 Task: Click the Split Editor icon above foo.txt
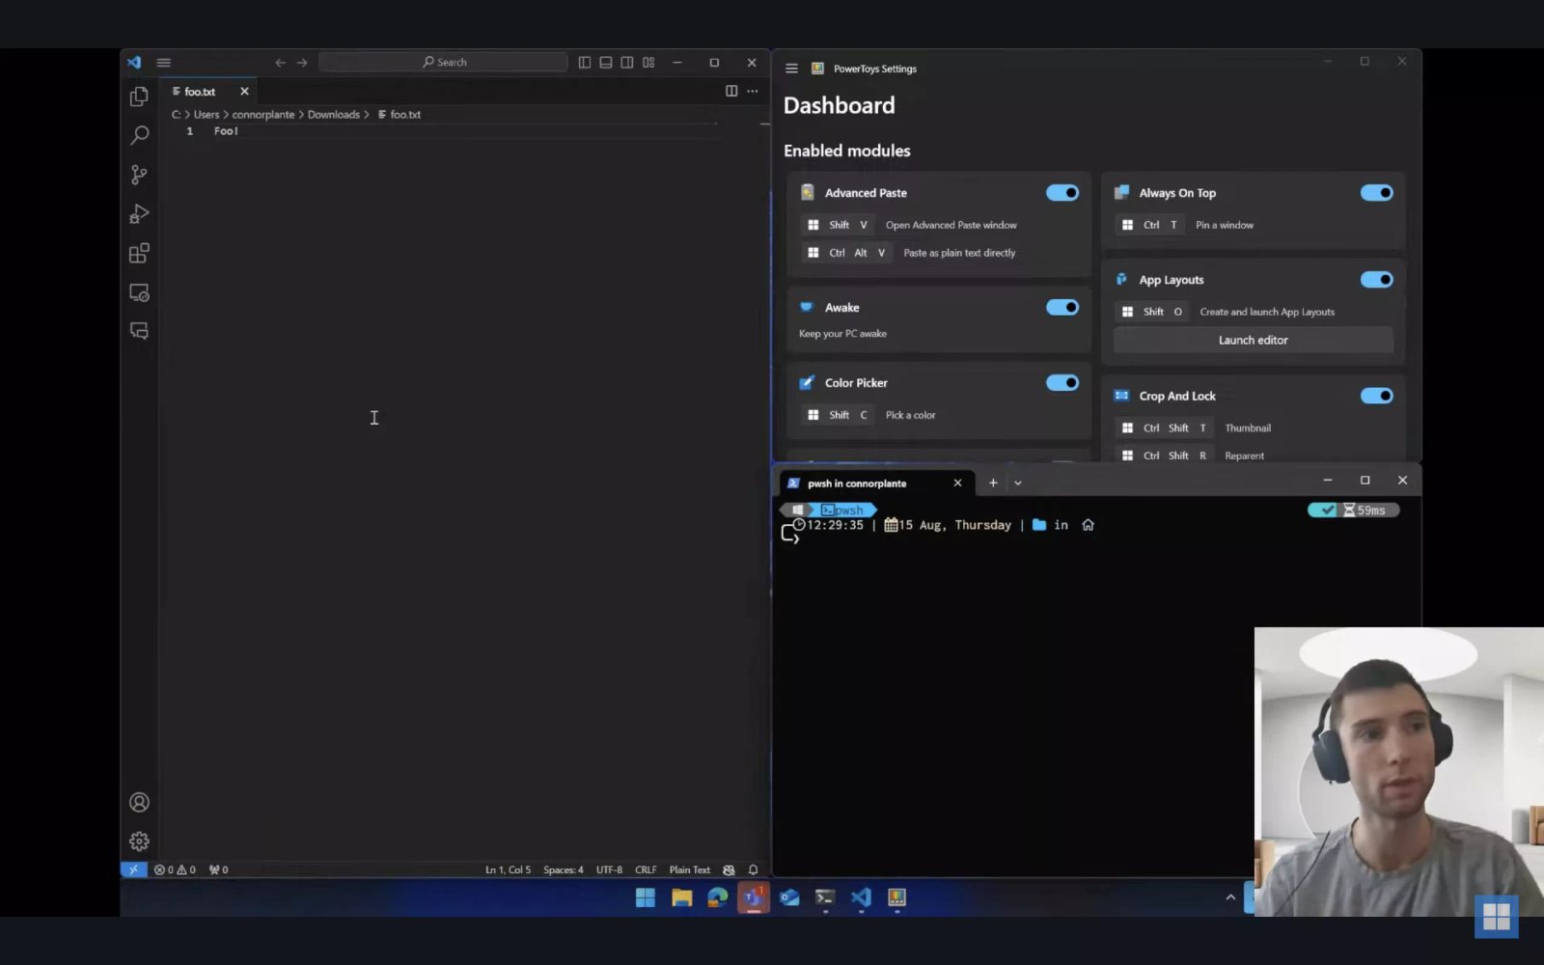coord(731,91)
